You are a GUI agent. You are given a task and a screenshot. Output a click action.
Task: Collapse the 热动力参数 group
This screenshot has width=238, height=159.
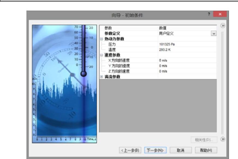[x=102, y=39]
